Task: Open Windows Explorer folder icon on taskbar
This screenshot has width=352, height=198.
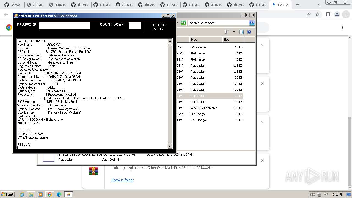Action: 31,194
